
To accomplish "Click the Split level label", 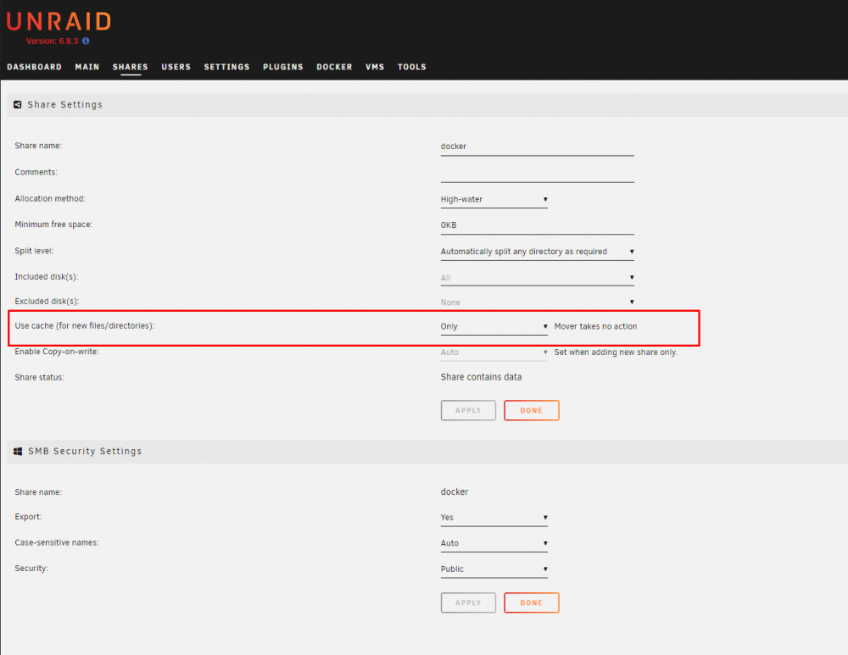I will [34, 251].
